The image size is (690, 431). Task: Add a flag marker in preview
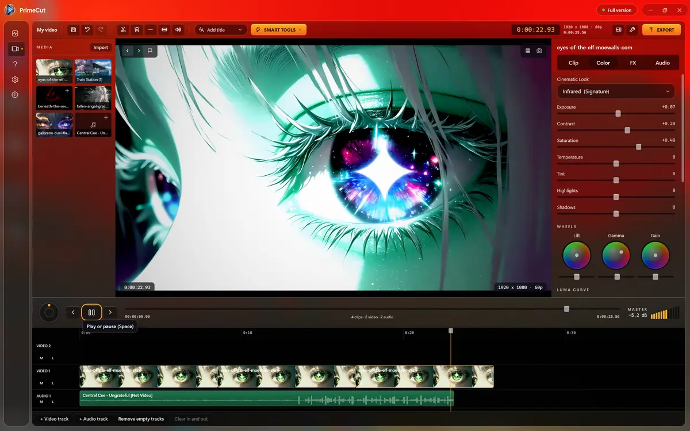[x=149, y=51]
